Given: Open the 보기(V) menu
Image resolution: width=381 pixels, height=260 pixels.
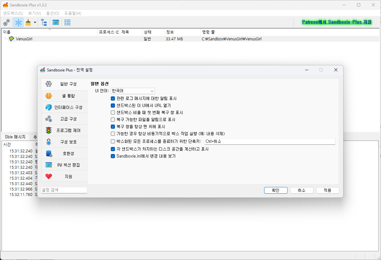Looking at the screenshot, I should [34, 13].
